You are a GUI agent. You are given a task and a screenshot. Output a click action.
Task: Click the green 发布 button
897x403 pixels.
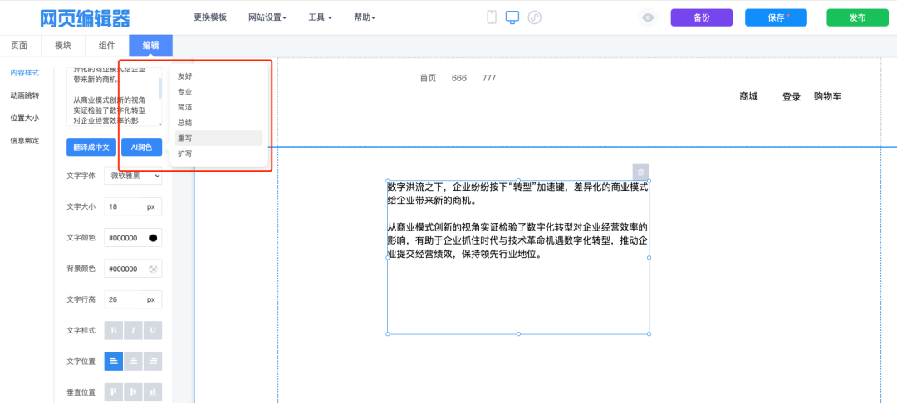pyautogui.click(x=857, y=17)
